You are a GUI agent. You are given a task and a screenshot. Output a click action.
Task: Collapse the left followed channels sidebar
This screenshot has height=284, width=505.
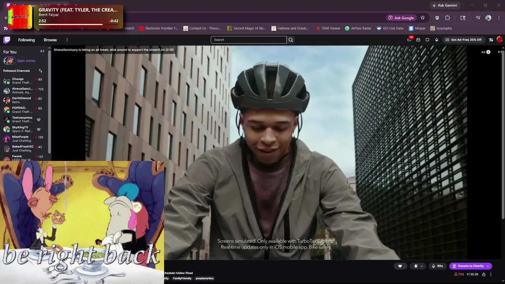coord(42,51)
